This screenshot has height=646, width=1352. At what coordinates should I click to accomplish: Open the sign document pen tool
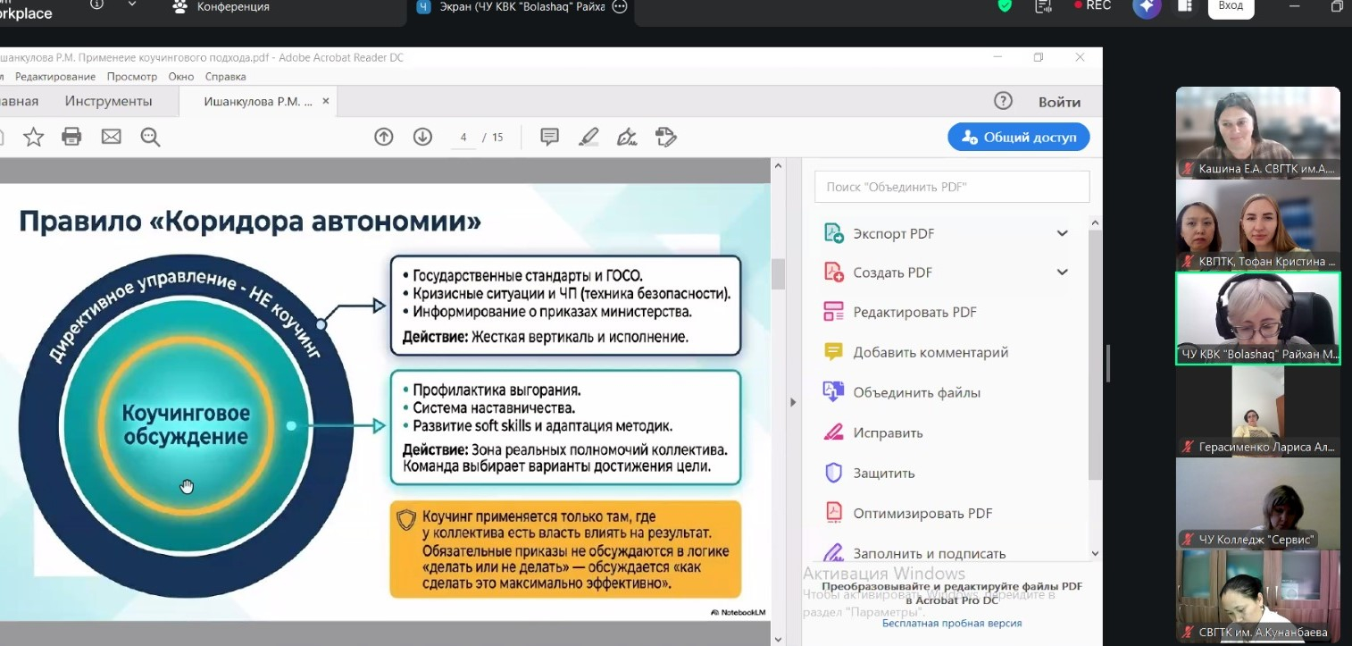coord(627,137)
